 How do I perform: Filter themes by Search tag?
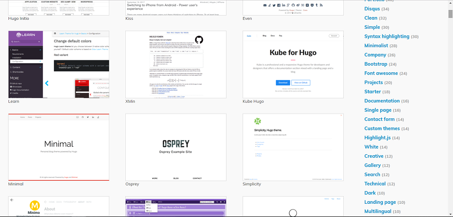(372, 175)
